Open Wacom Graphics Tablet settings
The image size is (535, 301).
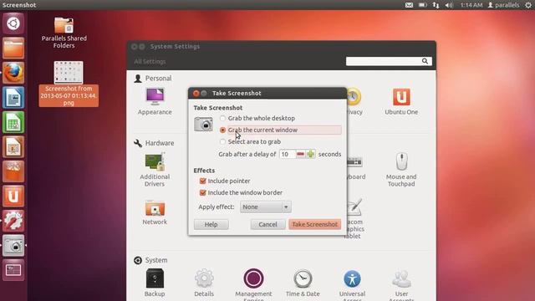[354, 218]
